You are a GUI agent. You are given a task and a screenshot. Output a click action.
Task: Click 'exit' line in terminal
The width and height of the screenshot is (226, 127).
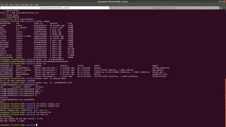(x=2, y=102)
